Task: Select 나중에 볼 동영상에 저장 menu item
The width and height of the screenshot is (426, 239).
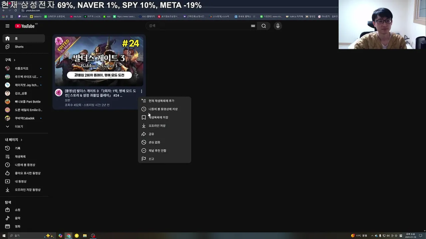Action: [165, 109]
